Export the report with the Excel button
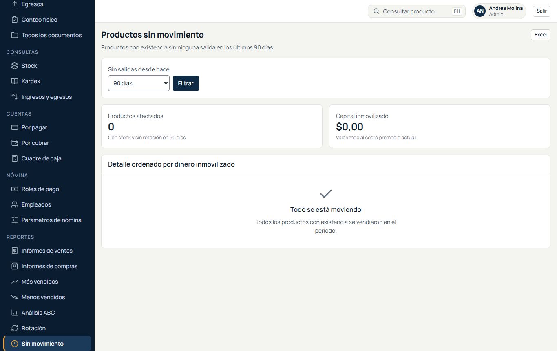Screen dimensions: 557x351 click(x=541, y=35)
